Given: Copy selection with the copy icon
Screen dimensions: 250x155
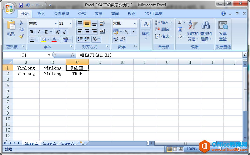Looking at the screenshot, I should click(x=21, y=29).
